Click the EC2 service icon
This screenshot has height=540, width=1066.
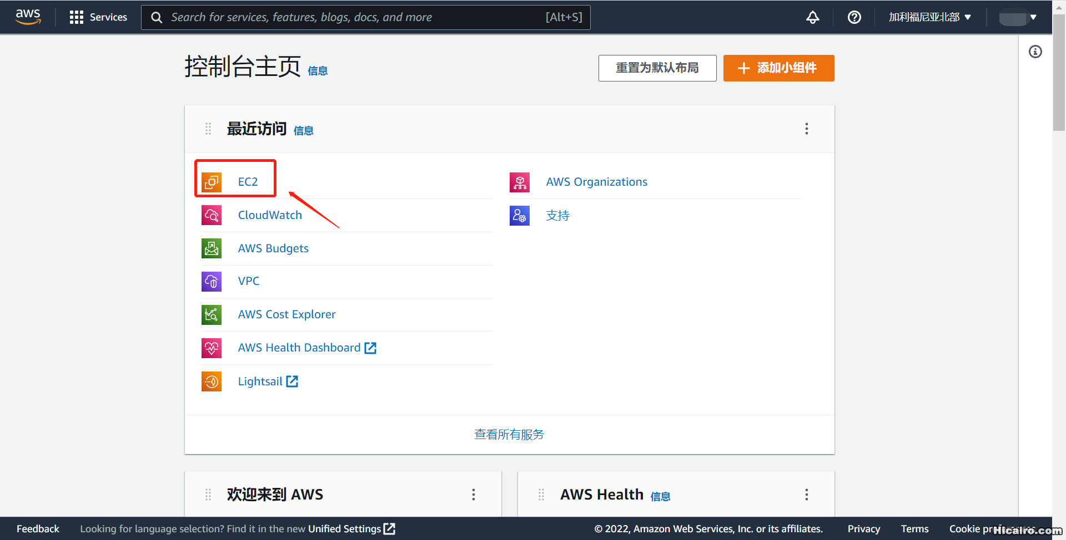[x=212, y=182]
